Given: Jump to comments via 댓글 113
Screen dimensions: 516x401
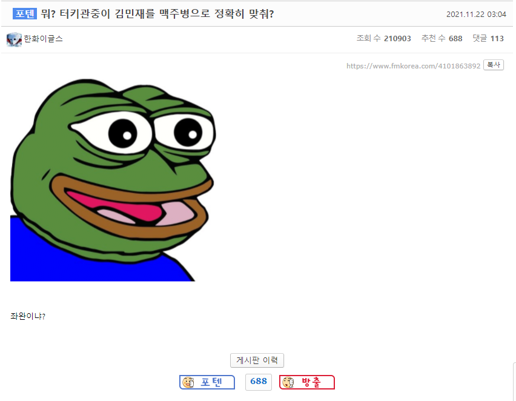Looking at the screenshot, I should (x=488, y=38).
